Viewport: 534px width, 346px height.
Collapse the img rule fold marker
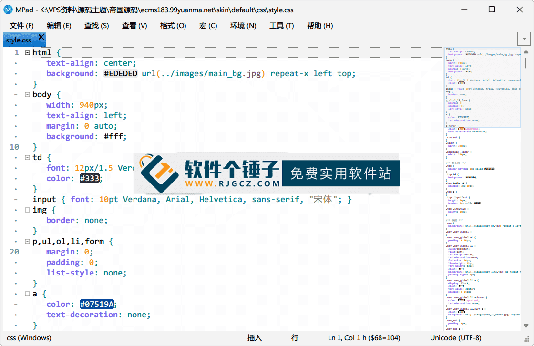pos(27,210)
